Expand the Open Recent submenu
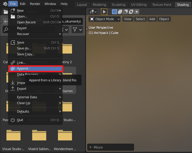 pos(35,22)
